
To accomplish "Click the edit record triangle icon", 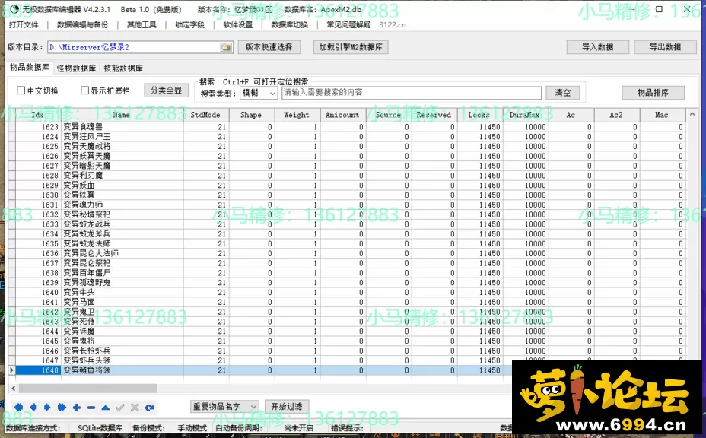I will pos(106,408).
